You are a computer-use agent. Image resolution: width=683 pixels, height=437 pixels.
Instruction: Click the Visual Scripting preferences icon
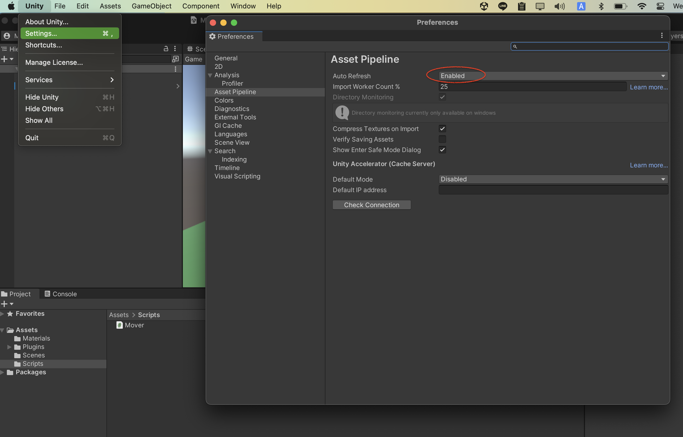tap(237, 176)
